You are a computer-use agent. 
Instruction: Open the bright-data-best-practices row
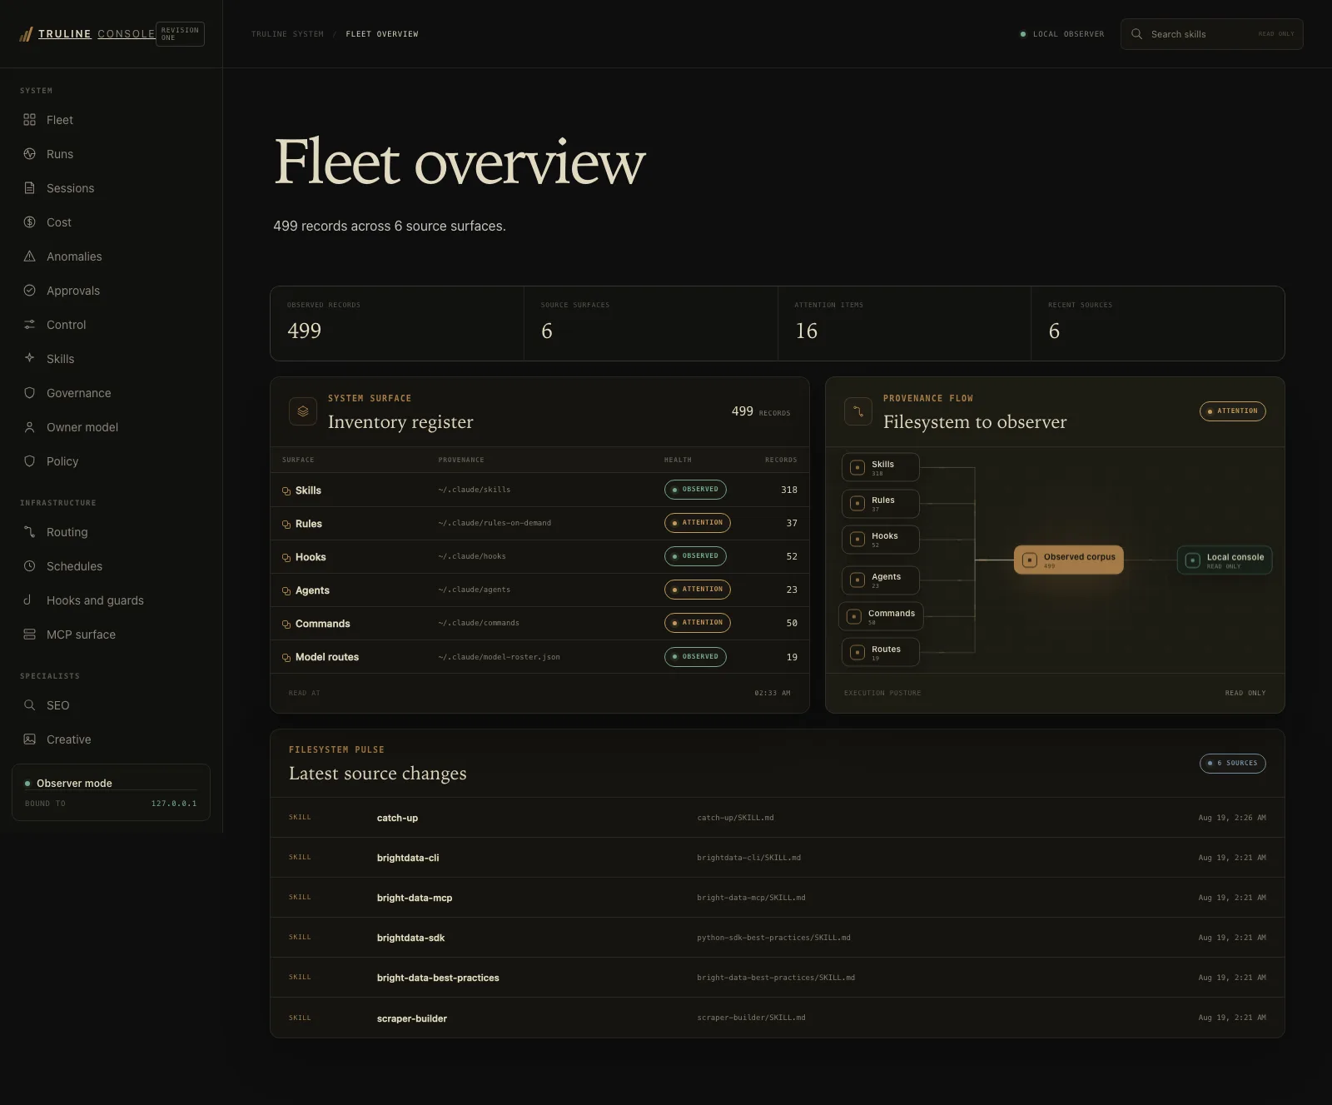(778, 978)
